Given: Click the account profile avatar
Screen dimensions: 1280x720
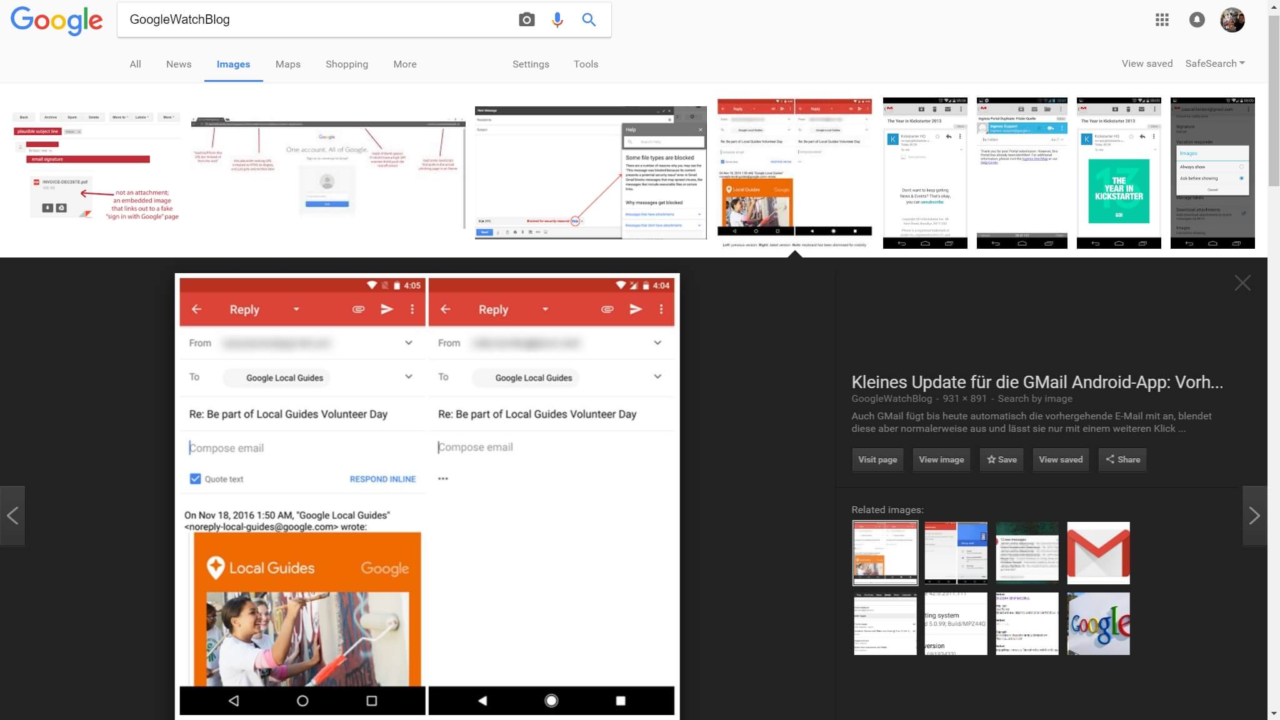Looking at the screenshot, I should pyautogui.click(x=1232, y=20).
